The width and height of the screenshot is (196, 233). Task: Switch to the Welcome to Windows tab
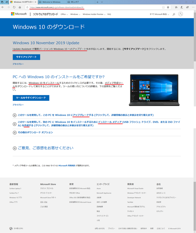coord(51,2)
